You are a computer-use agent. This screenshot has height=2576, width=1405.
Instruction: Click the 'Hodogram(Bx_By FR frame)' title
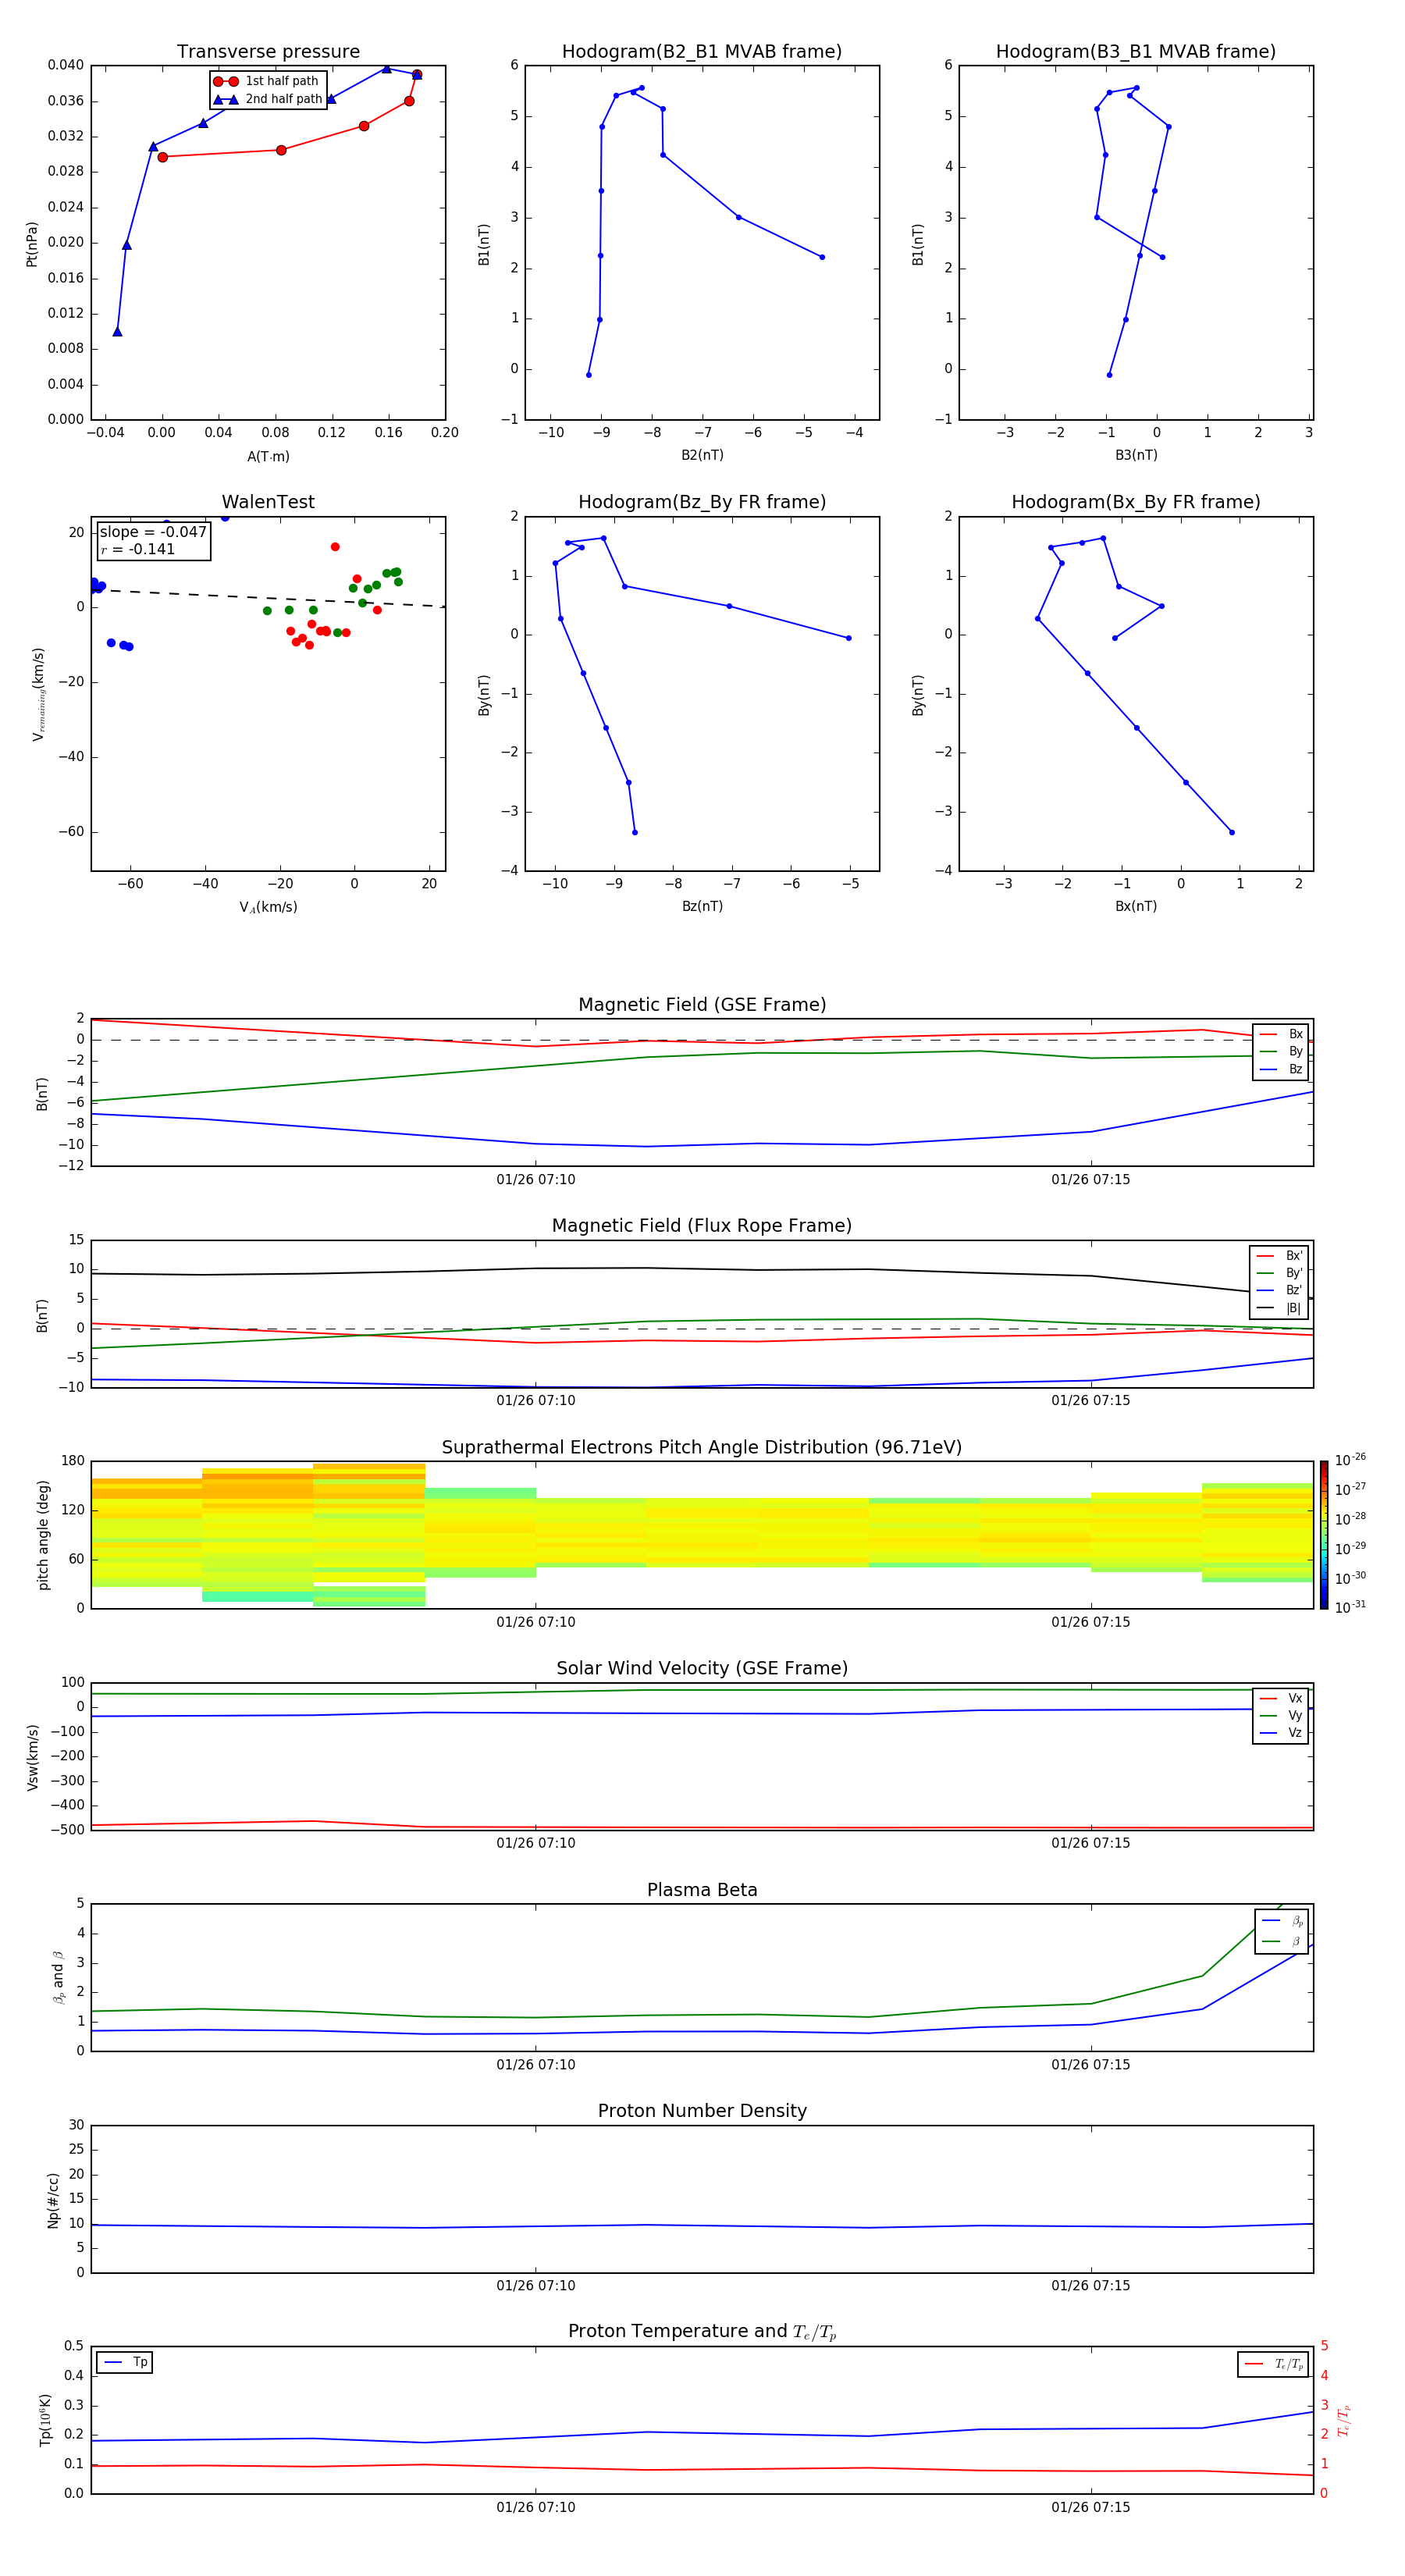[1136, 502]
